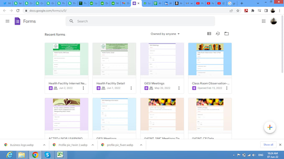The width and height of the screenshot is (284, 159).
Task: Switch to the Gmail tab
Action: (126, 3)
